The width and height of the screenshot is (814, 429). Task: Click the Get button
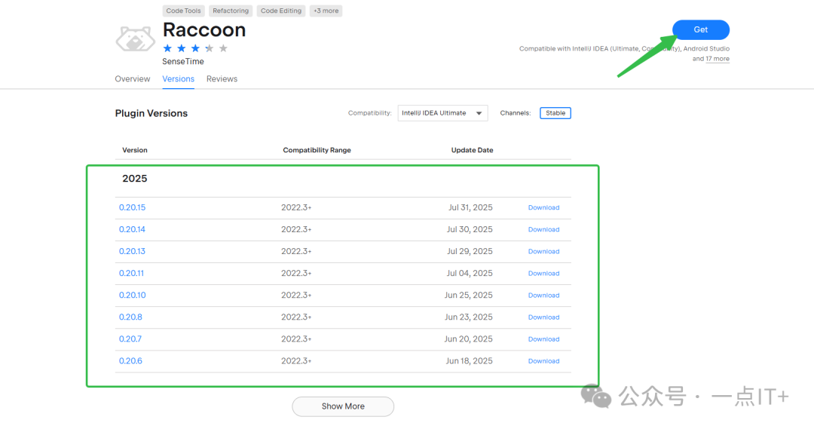pyautogui.click(x=701, y=29)
